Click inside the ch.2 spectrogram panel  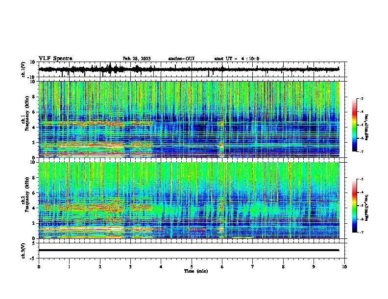pos(189,200)
